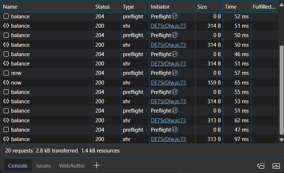Click the blank file icon of the 47 ms balance request
Image resolution: width=284 pixels, height=173 pixels.
6,129
